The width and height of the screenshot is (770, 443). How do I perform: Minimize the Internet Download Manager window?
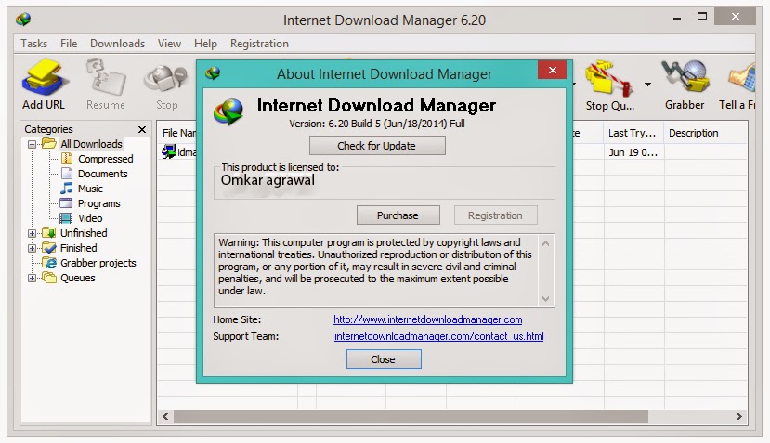[677, 19]
